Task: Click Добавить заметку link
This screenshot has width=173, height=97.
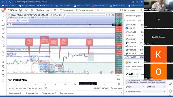Action: (x=145, y=91)
